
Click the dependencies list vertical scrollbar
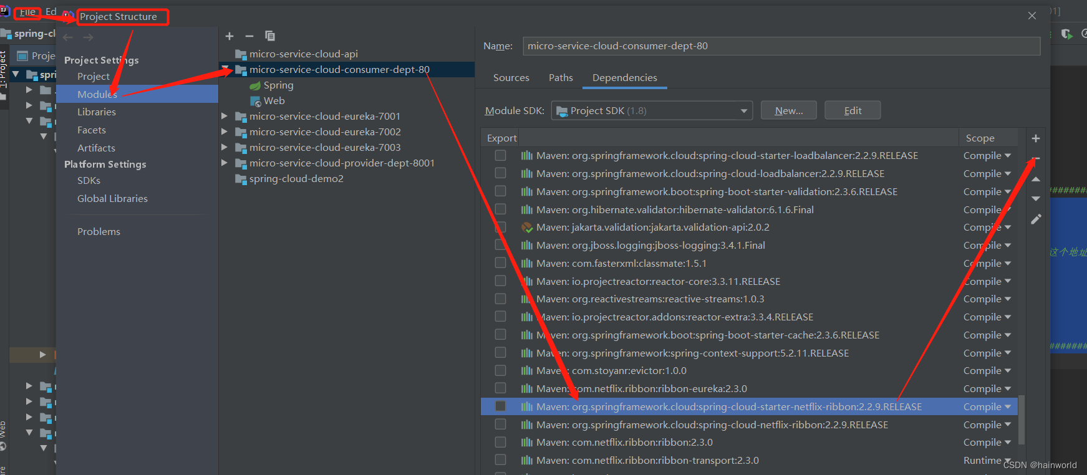coord(1022,419)
